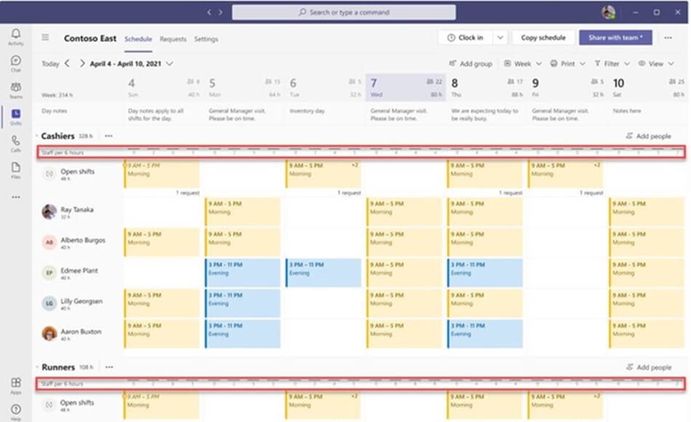
Task: Select Ray Tanaka's Monday morning shift
Action: (242, 211)
